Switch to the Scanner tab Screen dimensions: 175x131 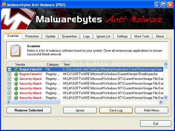click(x=13, y=36)
